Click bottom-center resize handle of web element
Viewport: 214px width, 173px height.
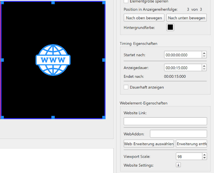click(53, 117)
